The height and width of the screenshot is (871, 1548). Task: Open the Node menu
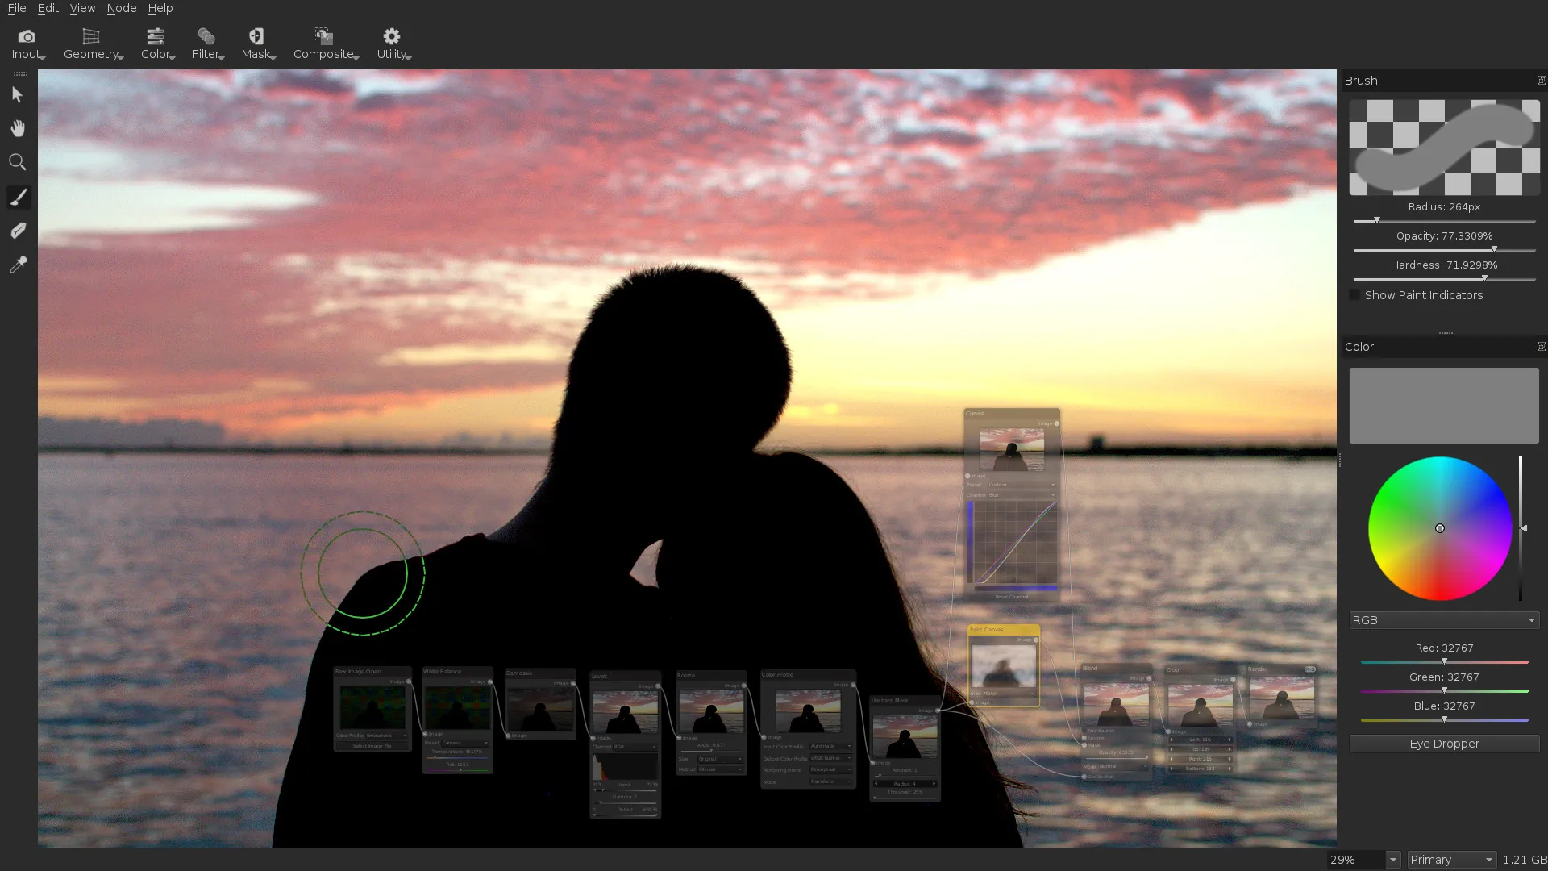pos(121,8)
